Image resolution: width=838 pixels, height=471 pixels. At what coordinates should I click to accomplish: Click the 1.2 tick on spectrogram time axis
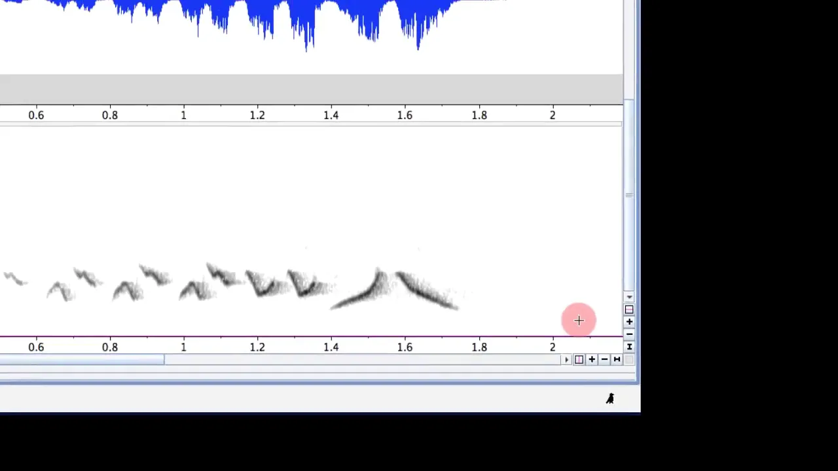[257, 347]
